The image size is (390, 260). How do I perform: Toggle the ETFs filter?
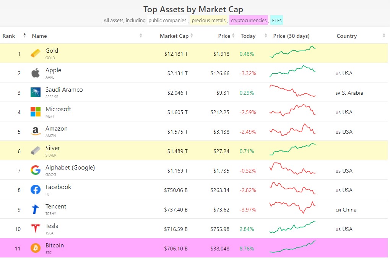tap(276, 20)
